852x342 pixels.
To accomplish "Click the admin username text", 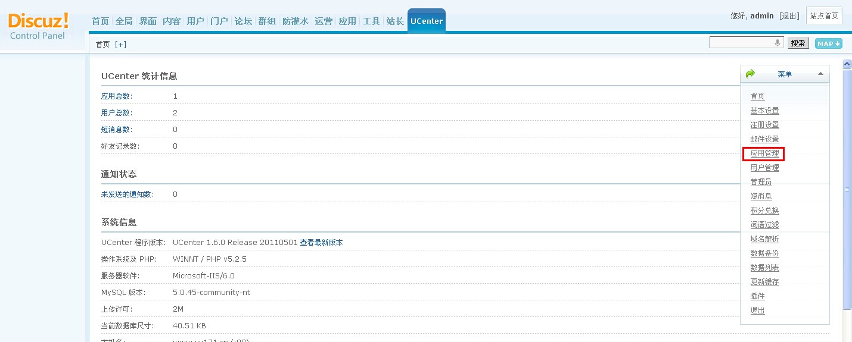I will (x=762, y=16).
